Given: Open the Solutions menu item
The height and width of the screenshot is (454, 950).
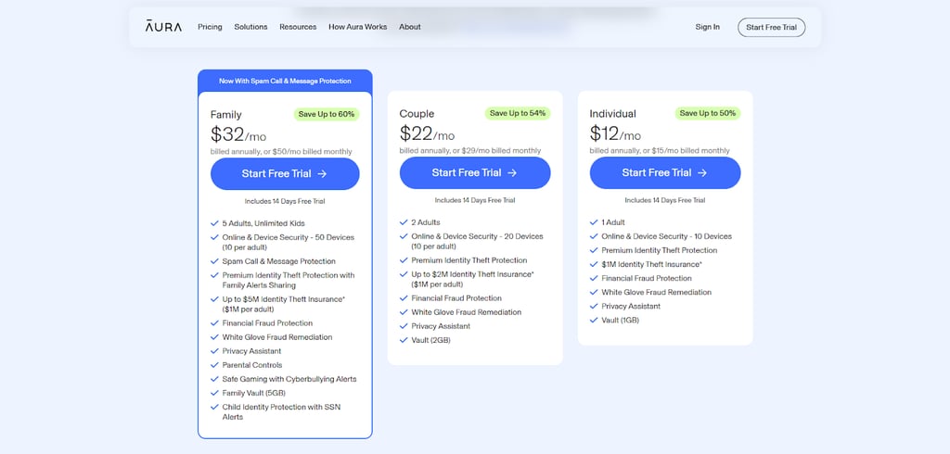Looking at the screenshot, I should [x=250, y=27].
